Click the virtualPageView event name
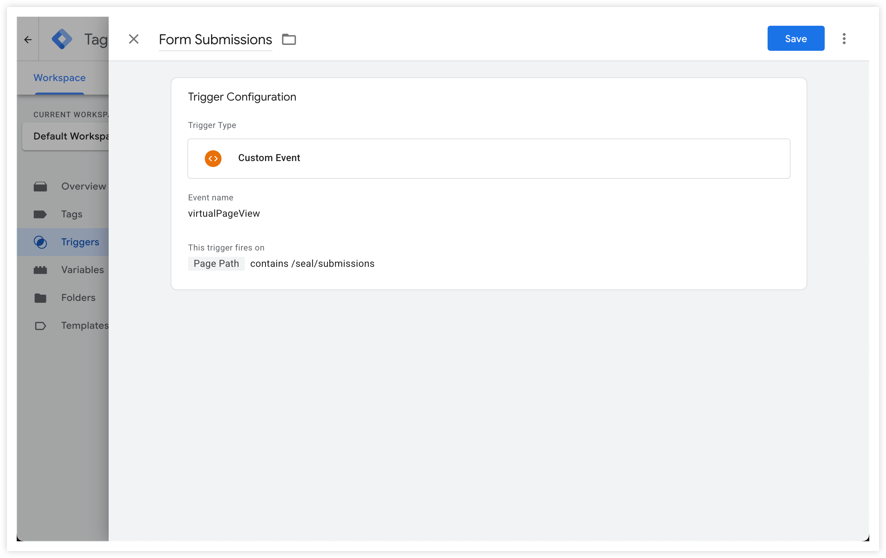 (x=224, y=213)
